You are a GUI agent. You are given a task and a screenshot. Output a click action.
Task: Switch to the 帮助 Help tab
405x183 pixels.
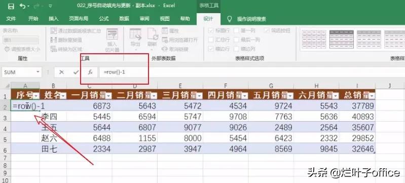(185, 19)
